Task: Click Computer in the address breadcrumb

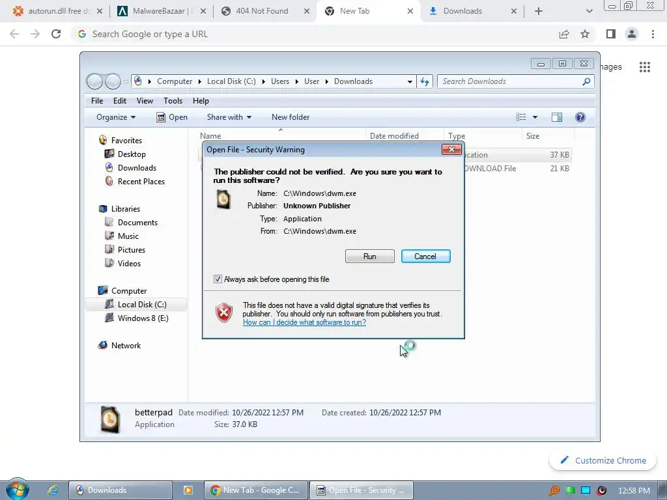Action: click(x=175, y=81)
